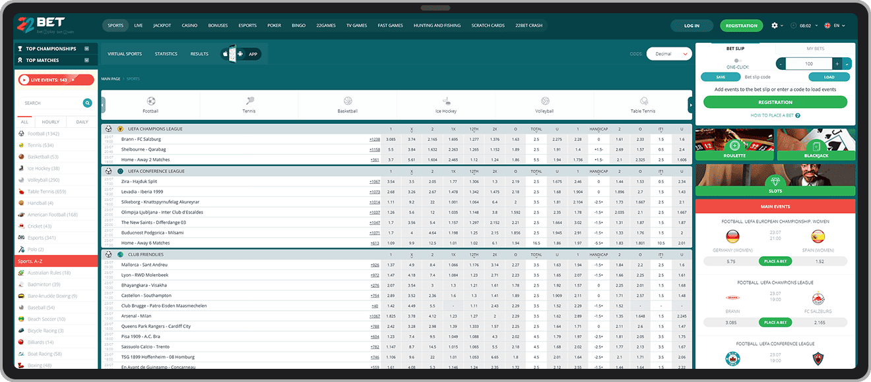Switch to the Daily tab in sidebar

tap(82, 122)
